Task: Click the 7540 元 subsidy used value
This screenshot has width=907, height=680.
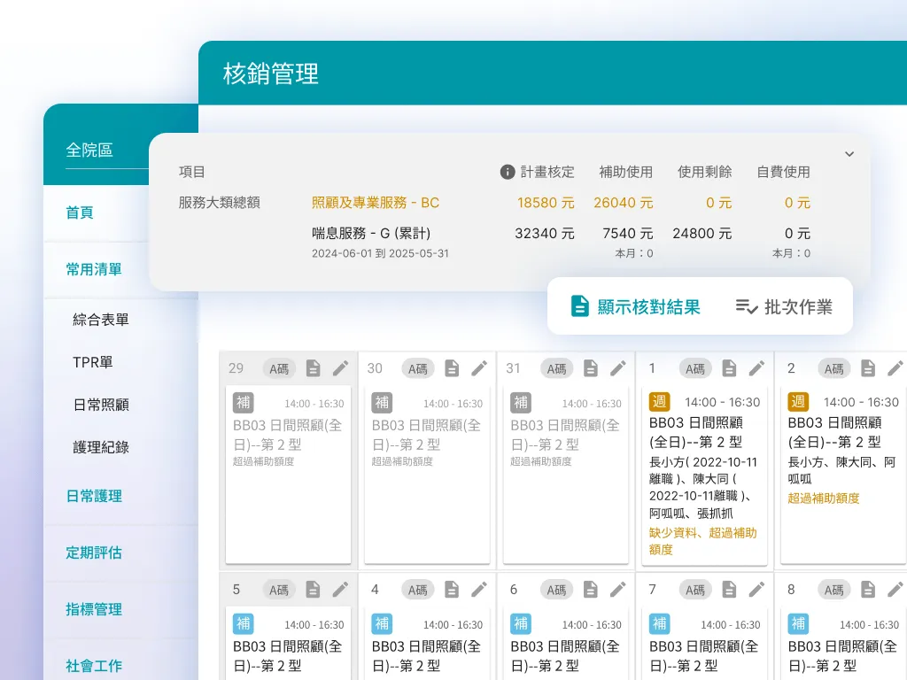Action: click(x=628, y=234)
